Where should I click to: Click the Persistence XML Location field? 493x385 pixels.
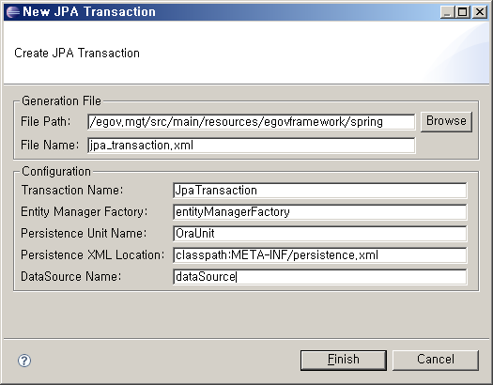point(320,255)
